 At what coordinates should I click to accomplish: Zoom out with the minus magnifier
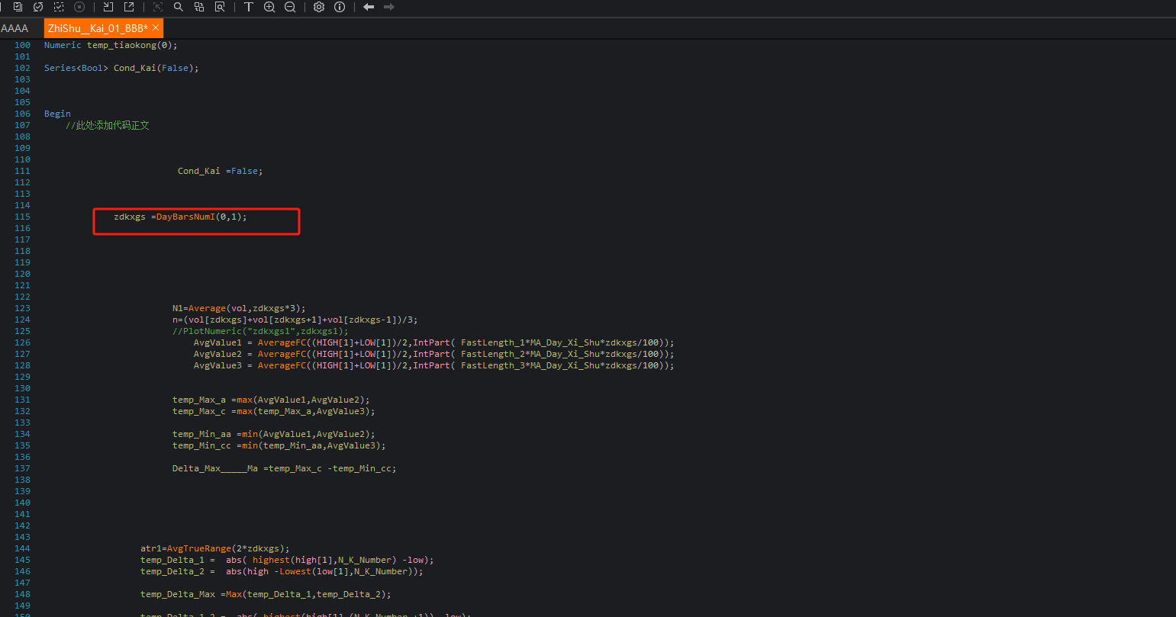[290, 7]
